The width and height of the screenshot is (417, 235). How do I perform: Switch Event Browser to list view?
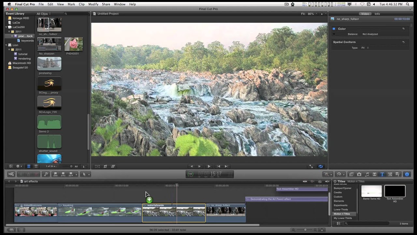(36, 166)
